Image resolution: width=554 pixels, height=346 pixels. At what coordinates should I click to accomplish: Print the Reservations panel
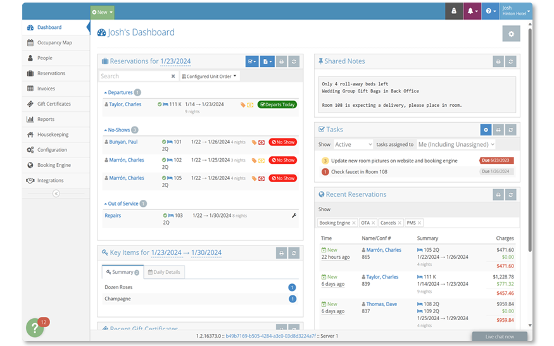tap(282, 61)
